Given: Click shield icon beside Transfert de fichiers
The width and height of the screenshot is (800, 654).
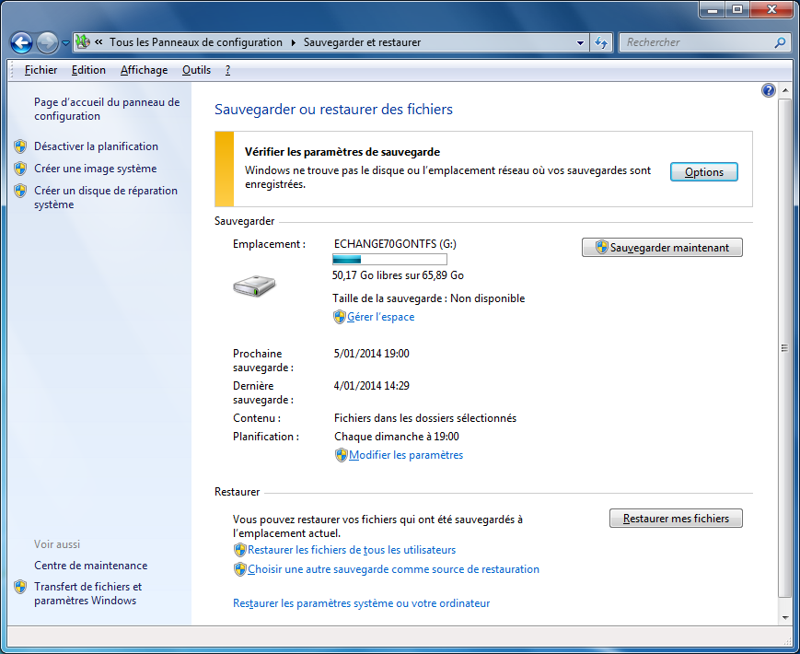Looking at the screenshot, I should [20, 587].
